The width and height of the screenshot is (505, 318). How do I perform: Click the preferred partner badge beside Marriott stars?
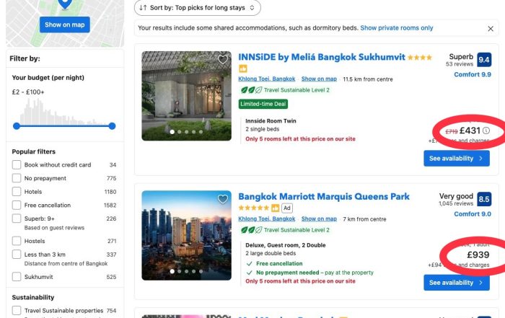[x=275, y=208]
